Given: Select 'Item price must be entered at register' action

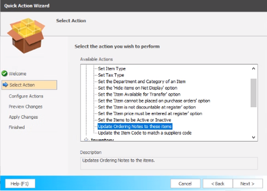Looking at the screenshot, I should pos(150,113).
